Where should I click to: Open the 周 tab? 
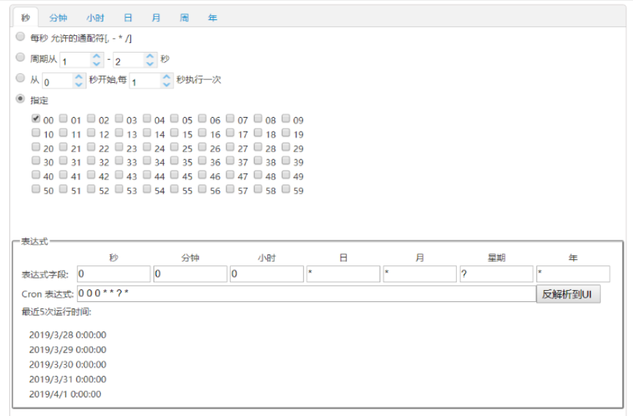[184, 18]
